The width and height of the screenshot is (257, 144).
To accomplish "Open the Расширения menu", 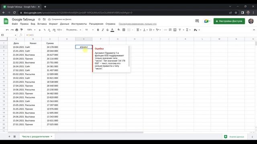I will coord(96,24).
